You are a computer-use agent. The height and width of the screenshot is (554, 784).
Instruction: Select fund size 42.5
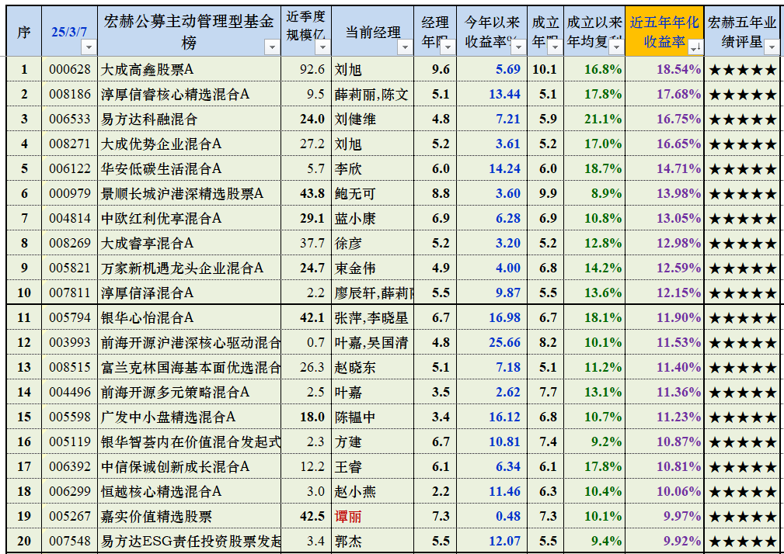pos(312,517)
